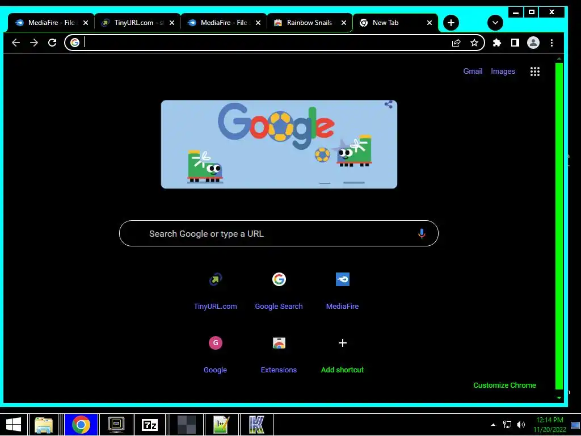
Task: Click Show desktop button in taskbar corner
Action: point(575,425)
